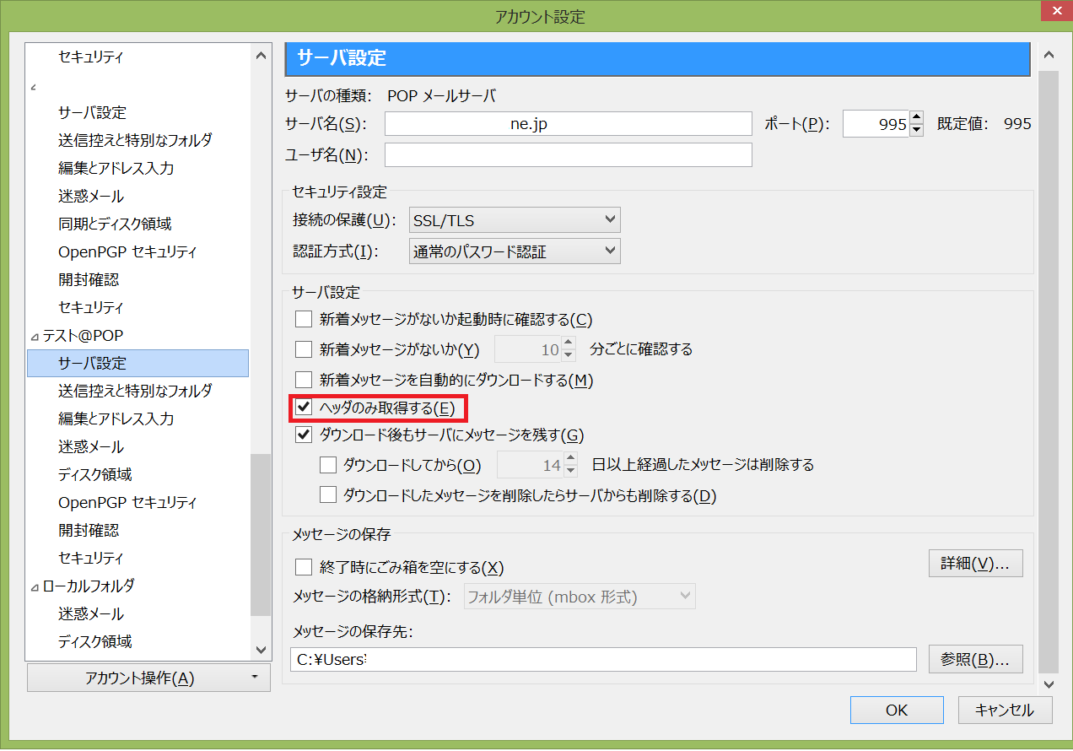This screenshot has width=1073, height=751.
Task: Collapse the ローカルフォルダ tree node
Action: click(34, 586)
